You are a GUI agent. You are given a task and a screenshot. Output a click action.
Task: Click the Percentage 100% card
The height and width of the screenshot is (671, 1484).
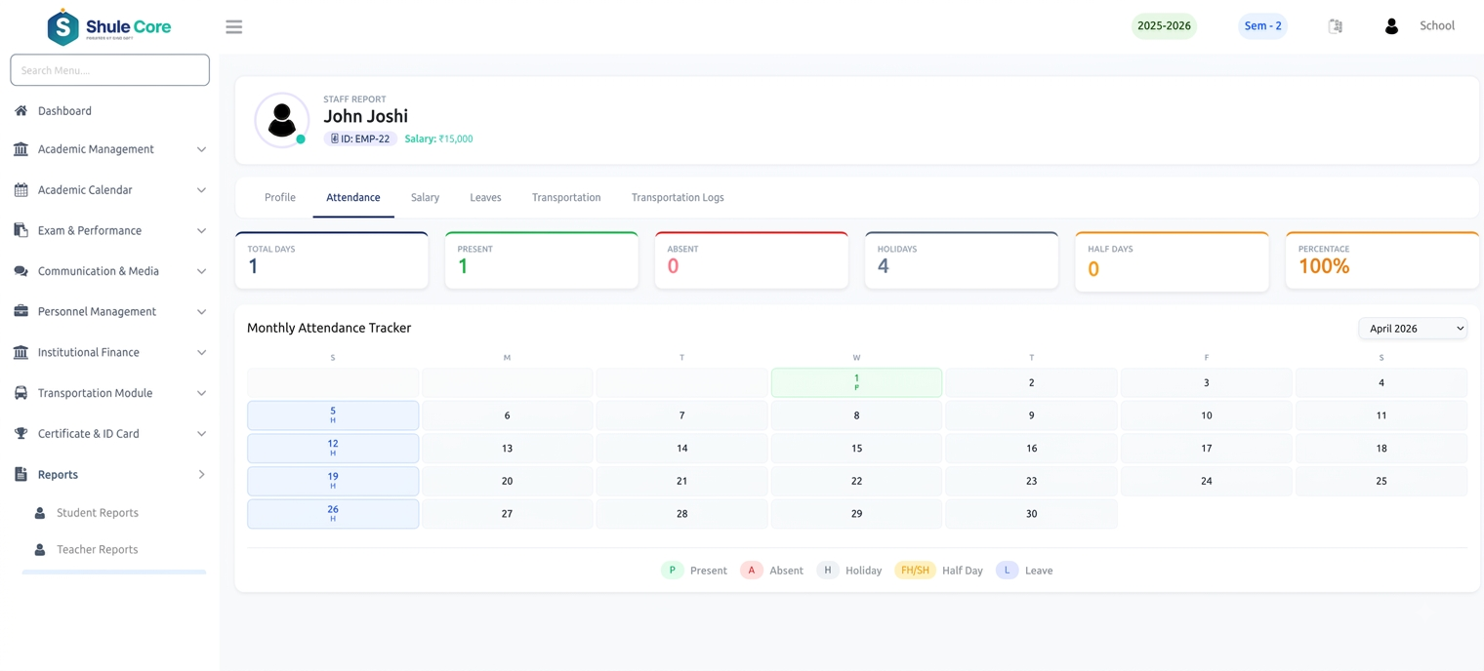[1382, 260]
